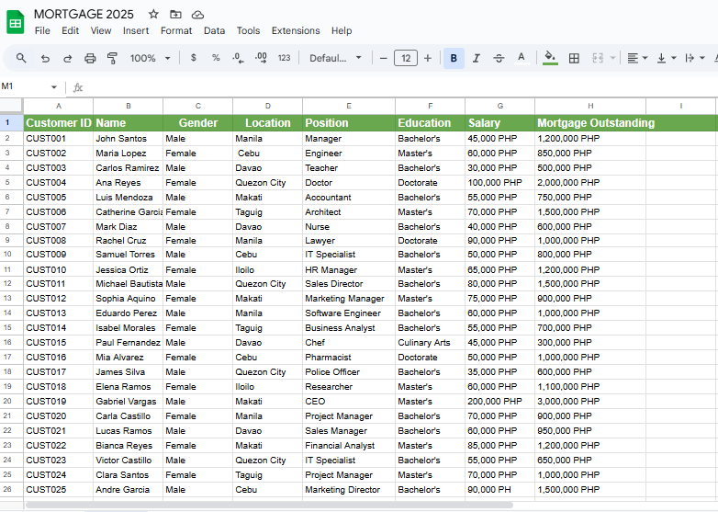Select cell containing John Santos
This screenshot has height=512, width=718.
tap(129, 139)
